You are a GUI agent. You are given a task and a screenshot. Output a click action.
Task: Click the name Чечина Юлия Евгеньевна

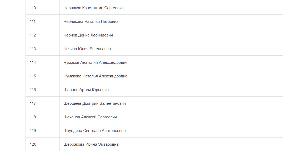tap(87, 49)
